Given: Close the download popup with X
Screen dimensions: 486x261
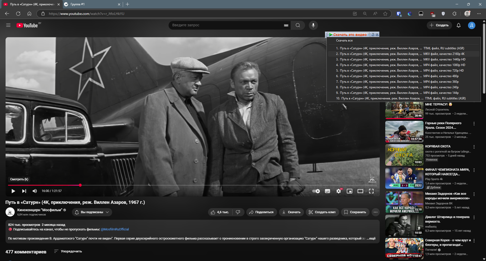Looking at the screenshot, I should (x=377, y=34).
